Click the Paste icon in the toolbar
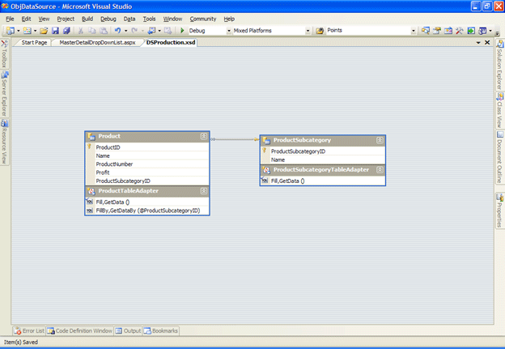The image size is (505, 349). pyautogui.click(x=104, y=31)
